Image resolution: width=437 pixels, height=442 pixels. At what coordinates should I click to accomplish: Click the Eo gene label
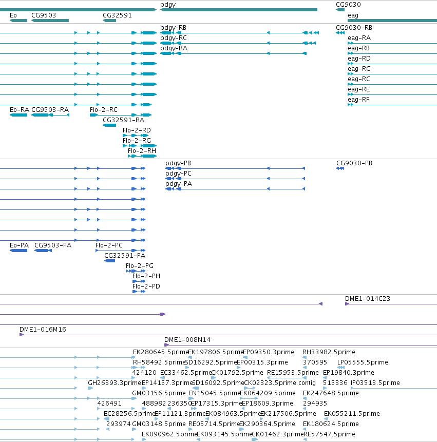click(13, 15)
